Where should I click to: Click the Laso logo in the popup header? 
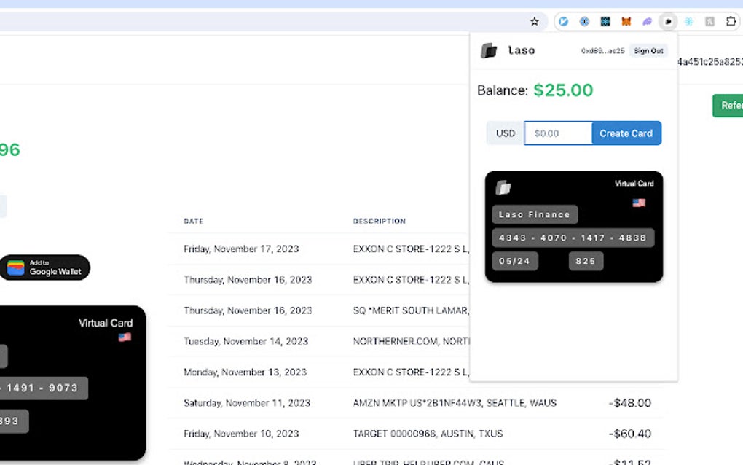pos(489,50)
